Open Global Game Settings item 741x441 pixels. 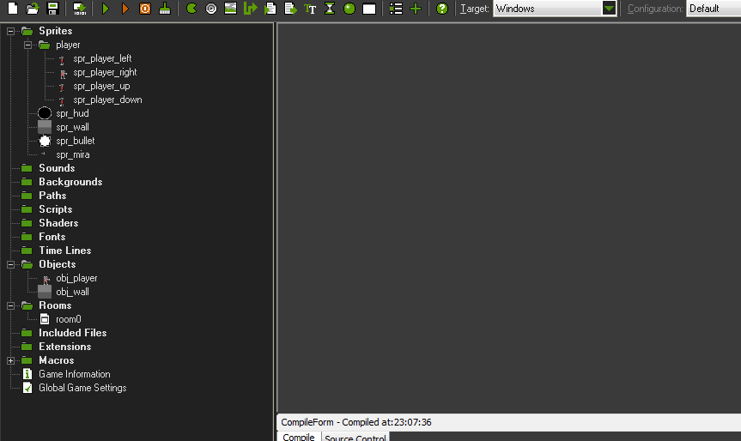coord(82,388)
